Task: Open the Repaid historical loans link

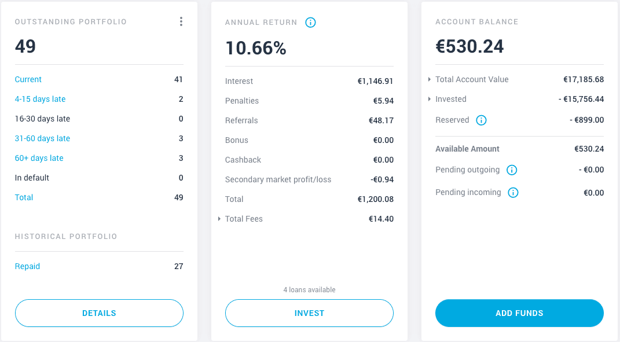Action: [27, 267]
